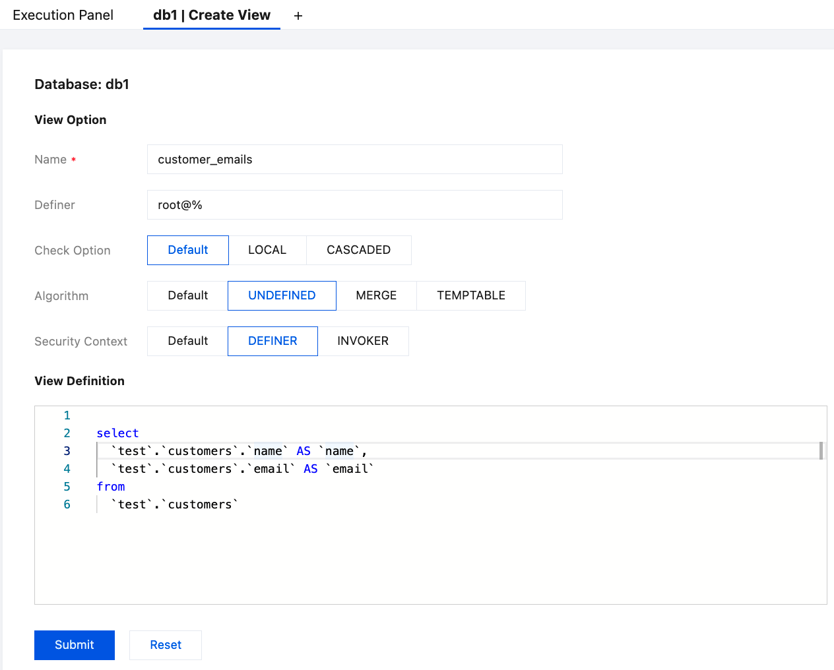Click line number 6 in editor gutter
Screen dimensions: 834x670
tap(67, 504)
